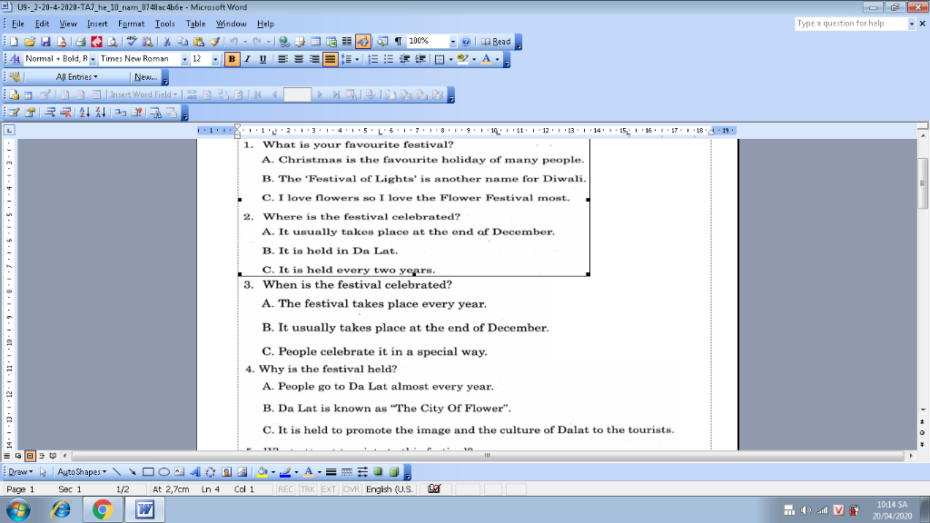Copy selection using the Copy icon

point(183,42)
